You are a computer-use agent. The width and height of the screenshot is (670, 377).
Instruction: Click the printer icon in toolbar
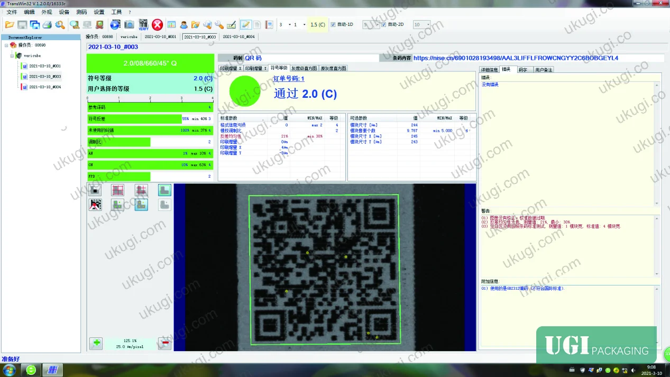pos(47,24)
